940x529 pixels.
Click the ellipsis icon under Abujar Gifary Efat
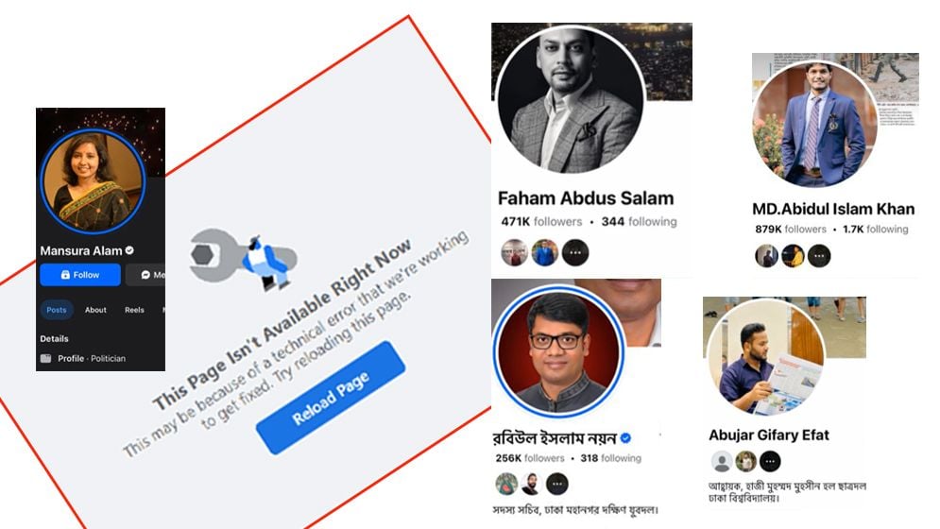pos(770,461)
